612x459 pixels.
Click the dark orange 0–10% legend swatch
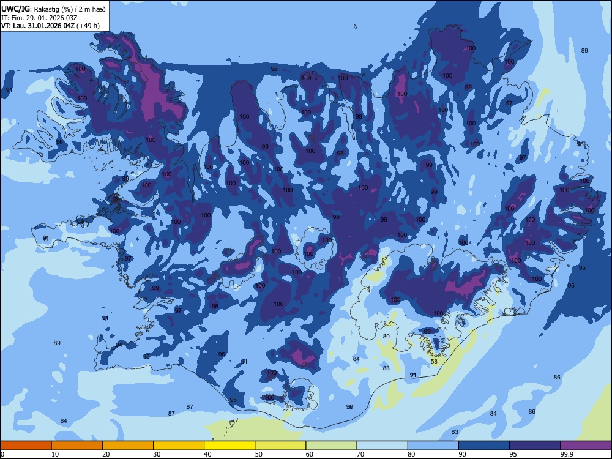[x=26, y=446]
